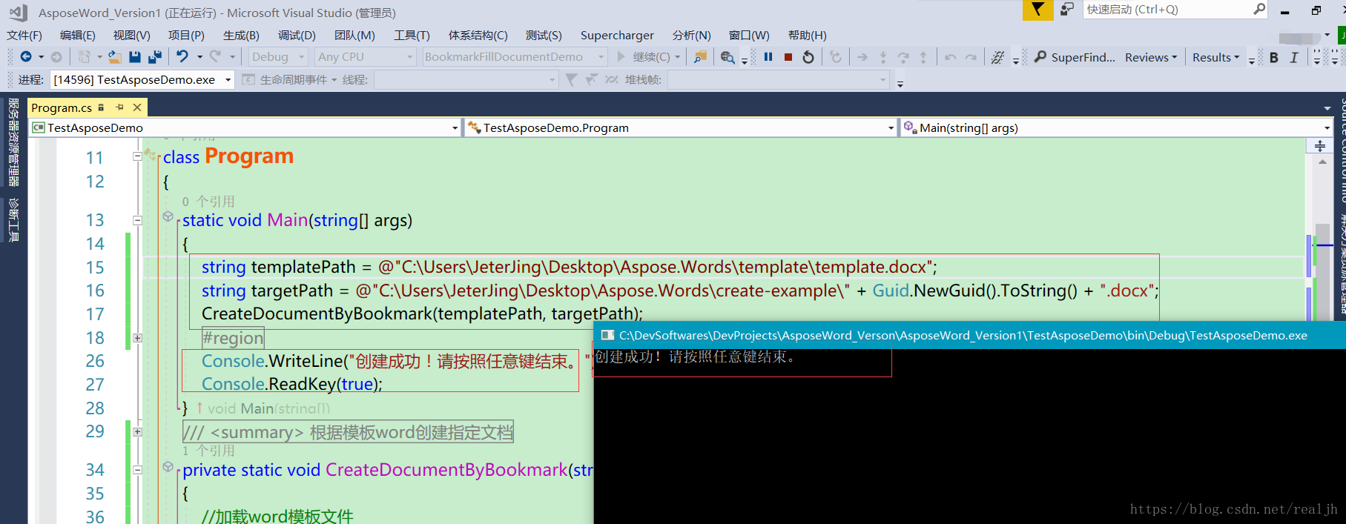
Task: Click the editor split window handle
Action: tap(1320, 146)
